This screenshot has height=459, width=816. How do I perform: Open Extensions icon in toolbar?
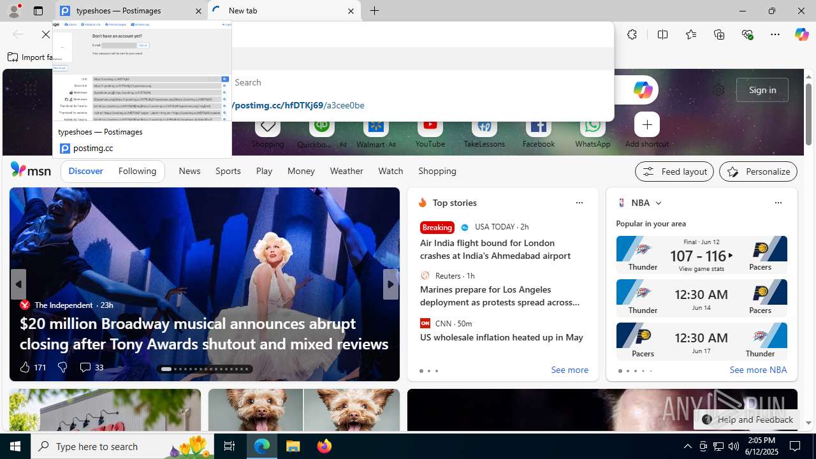tap(632, 34)
